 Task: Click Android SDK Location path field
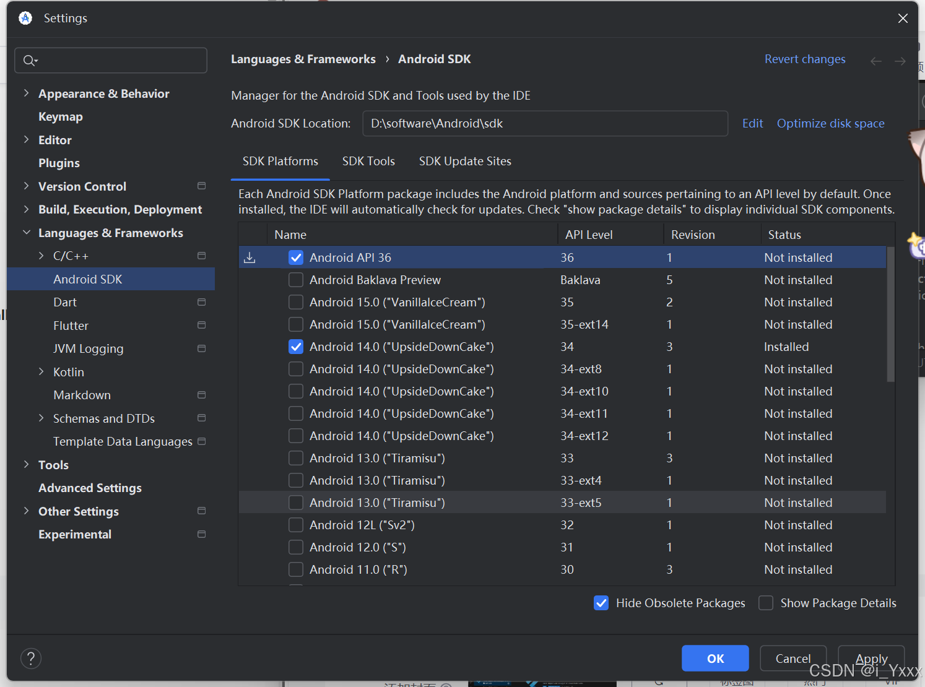(x=545, y=123)
